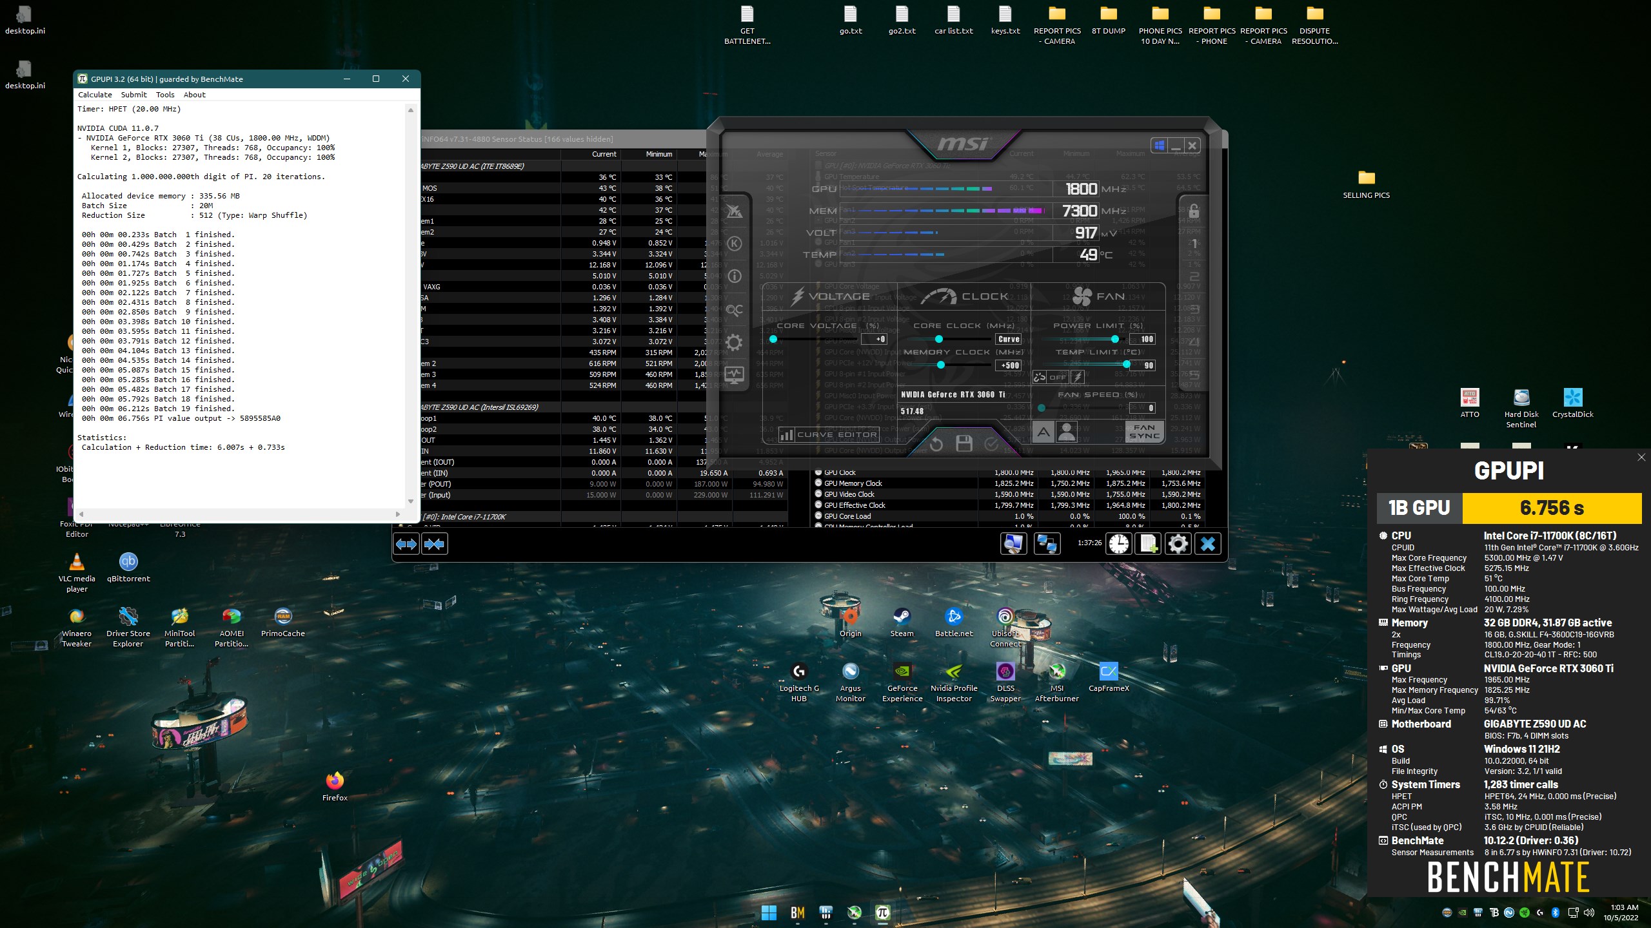Select the GPU Video Clock row in HWiNFO
The height and width of the screenshot is (928, 1651).
[1008, 494]
